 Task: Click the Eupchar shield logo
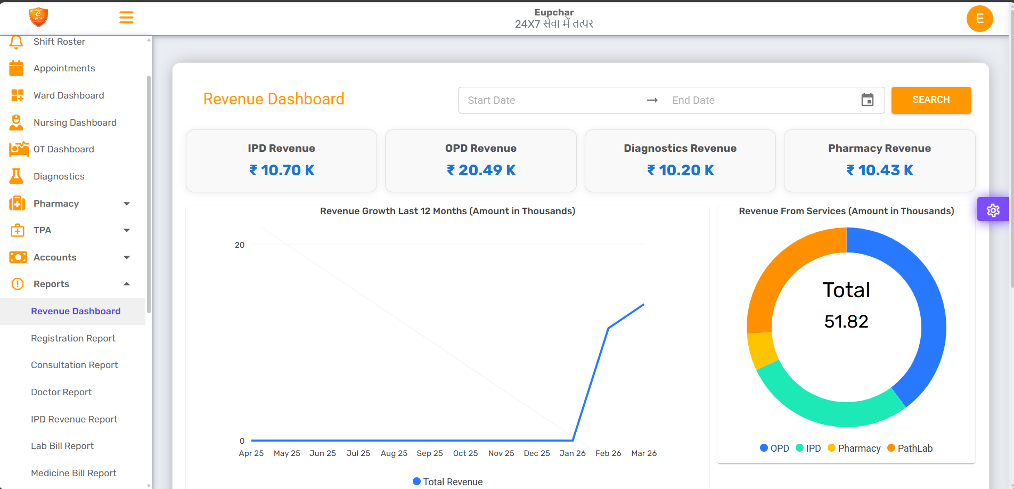(x=38, y=18)
